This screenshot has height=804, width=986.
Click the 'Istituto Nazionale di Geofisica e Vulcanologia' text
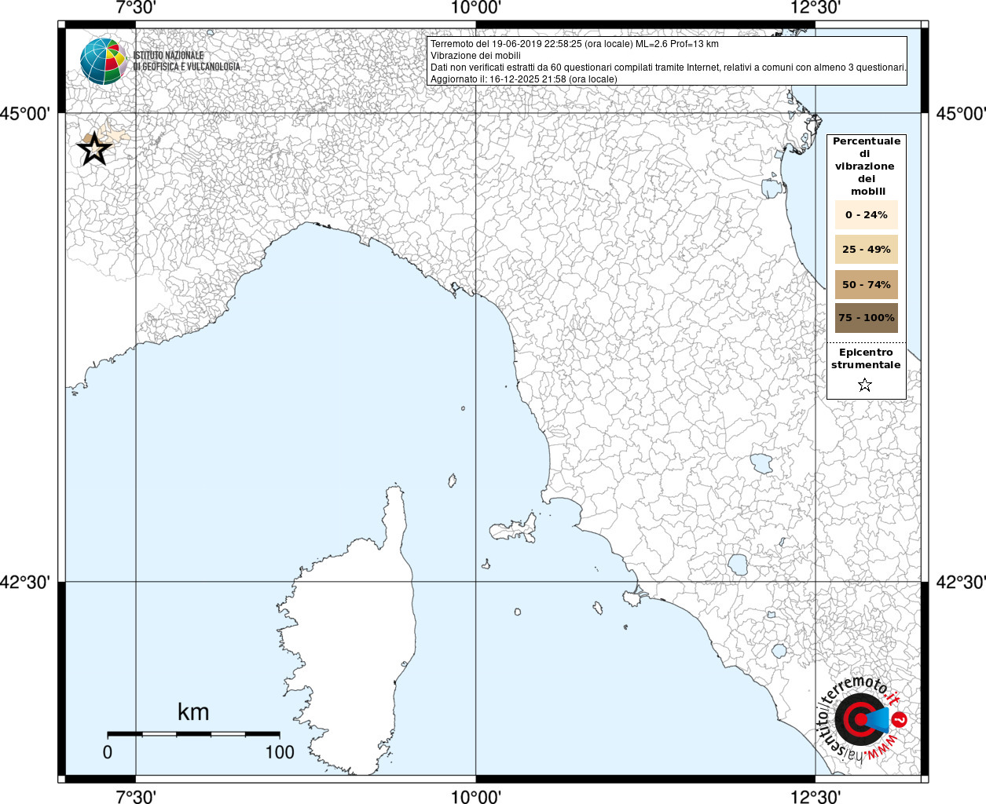pyautogui.click(x=186, y=61)
